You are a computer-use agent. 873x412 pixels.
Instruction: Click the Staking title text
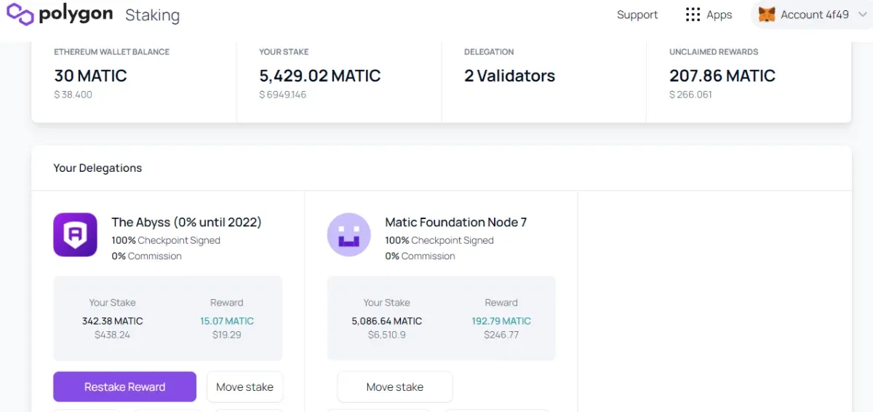tap(152, 15)
